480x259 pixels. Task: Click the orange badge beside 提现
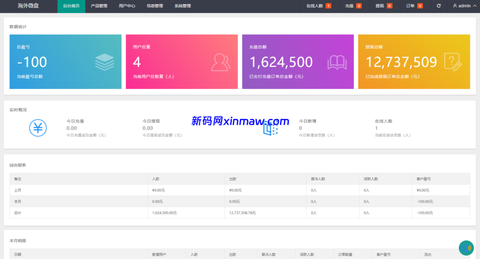point(390,6)
